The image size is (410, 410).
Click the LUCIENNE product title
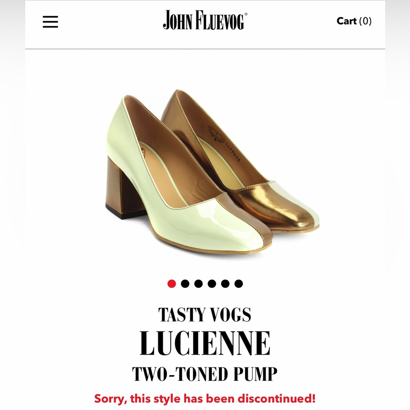[x=205, y=343]
